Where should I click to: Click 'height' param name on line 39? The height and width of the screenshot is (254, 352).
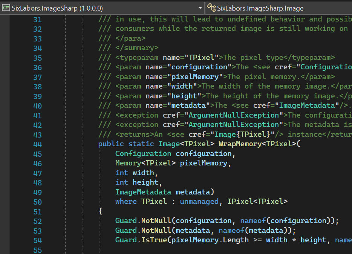click(184, 96)
